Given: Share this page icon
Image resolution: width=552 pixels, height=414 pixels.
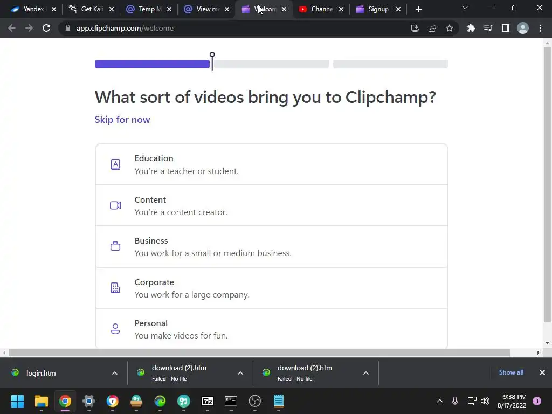Looking at the screenshot, I should [x=432, y=28].
